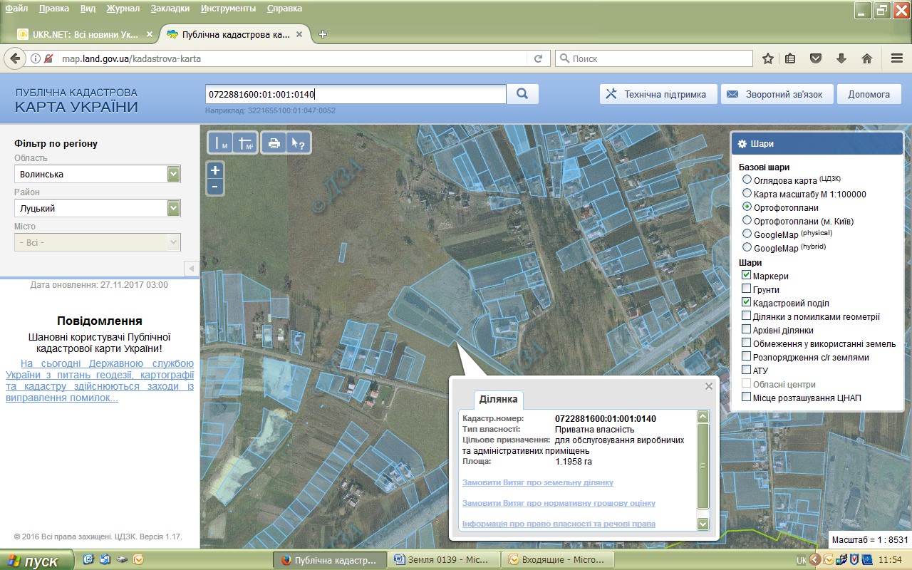Image resolution: width=912 pixels, height=570 pixels.
Task: Enable the Архівні ділянки checkbox
Action: [746, 330]
